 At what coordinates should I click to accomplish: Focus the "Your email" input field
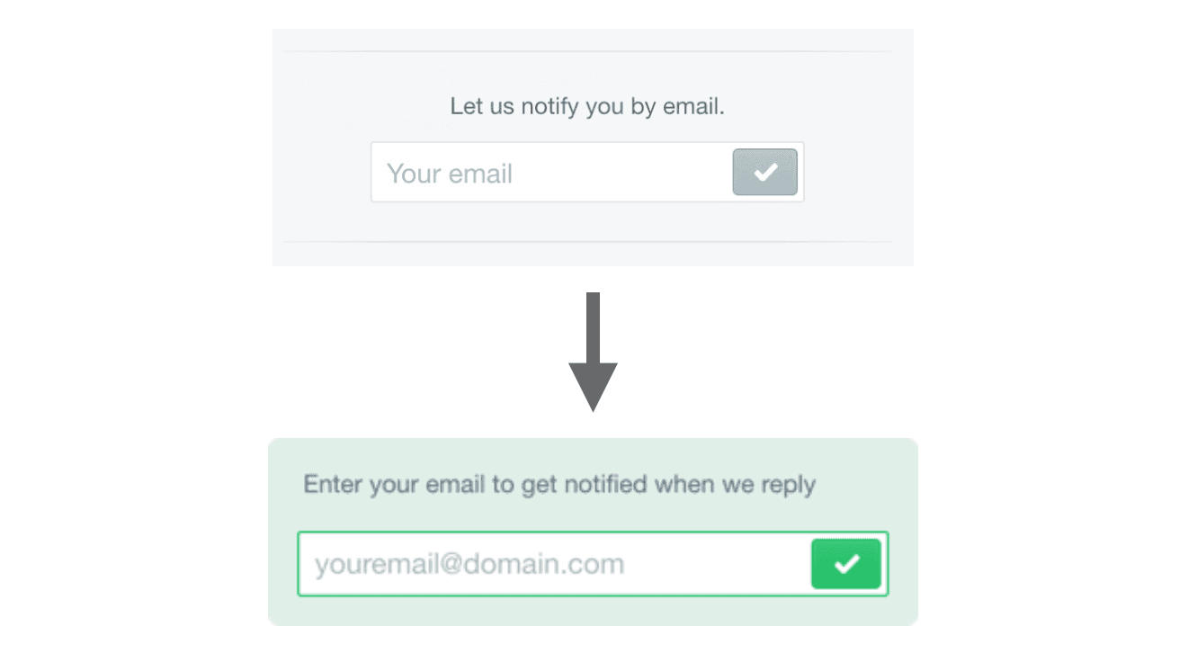click(x=550, y=172)
